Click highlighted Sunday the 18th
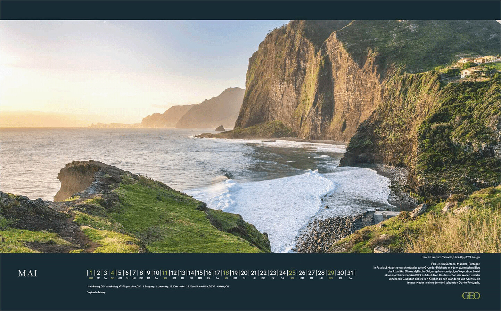 (x=226, y=273)
